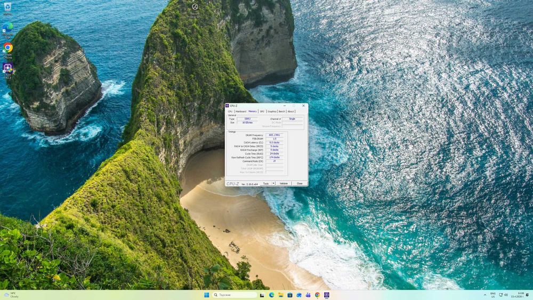Click the CPU-Z title bar app icon

click(227, 106)
